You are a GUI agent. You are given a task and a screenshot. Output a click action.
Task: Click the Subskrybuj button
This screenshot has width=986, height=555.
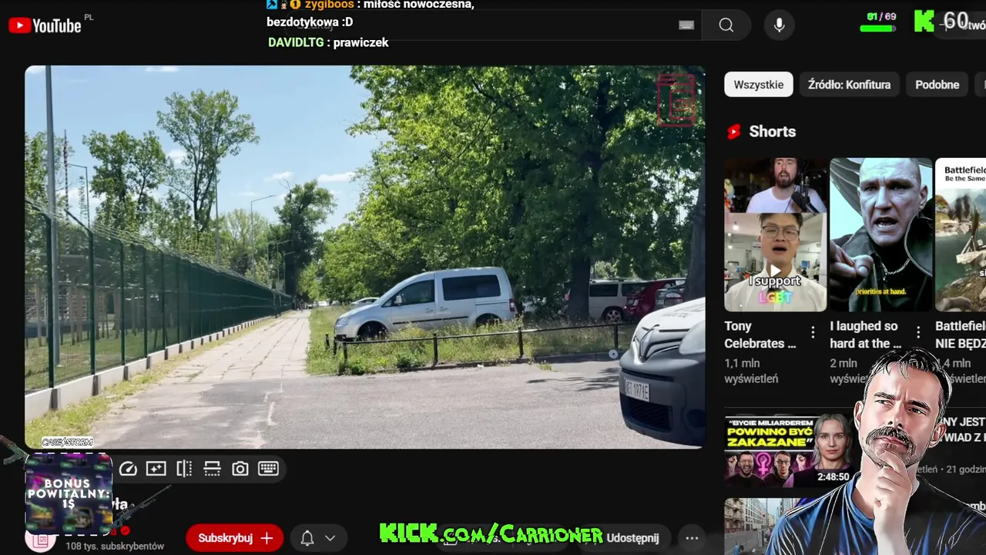(234, 538)
